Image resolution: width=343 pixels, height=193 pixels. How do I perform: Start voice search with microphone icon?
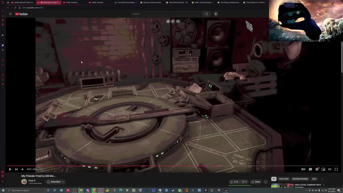click(x=216, y=14)
